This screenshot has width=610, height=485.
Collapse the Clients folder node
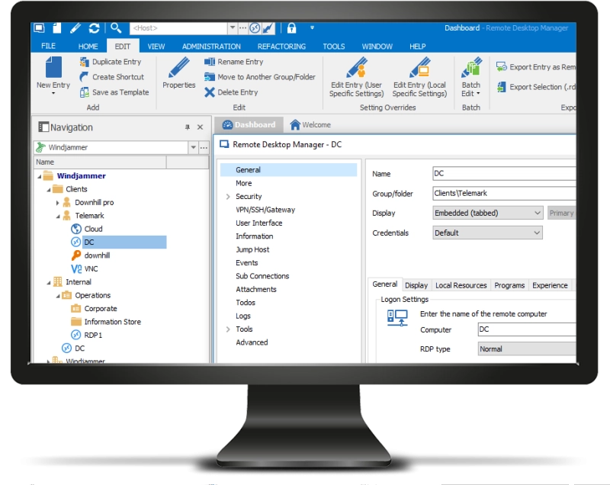[49, 190]
